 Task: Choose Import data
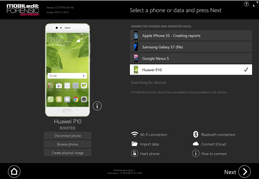click(149, 144)
